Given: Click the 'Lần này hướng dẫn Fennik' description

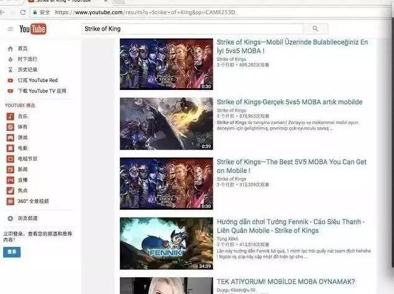Looking at the screenshot, I should (293, 254).
